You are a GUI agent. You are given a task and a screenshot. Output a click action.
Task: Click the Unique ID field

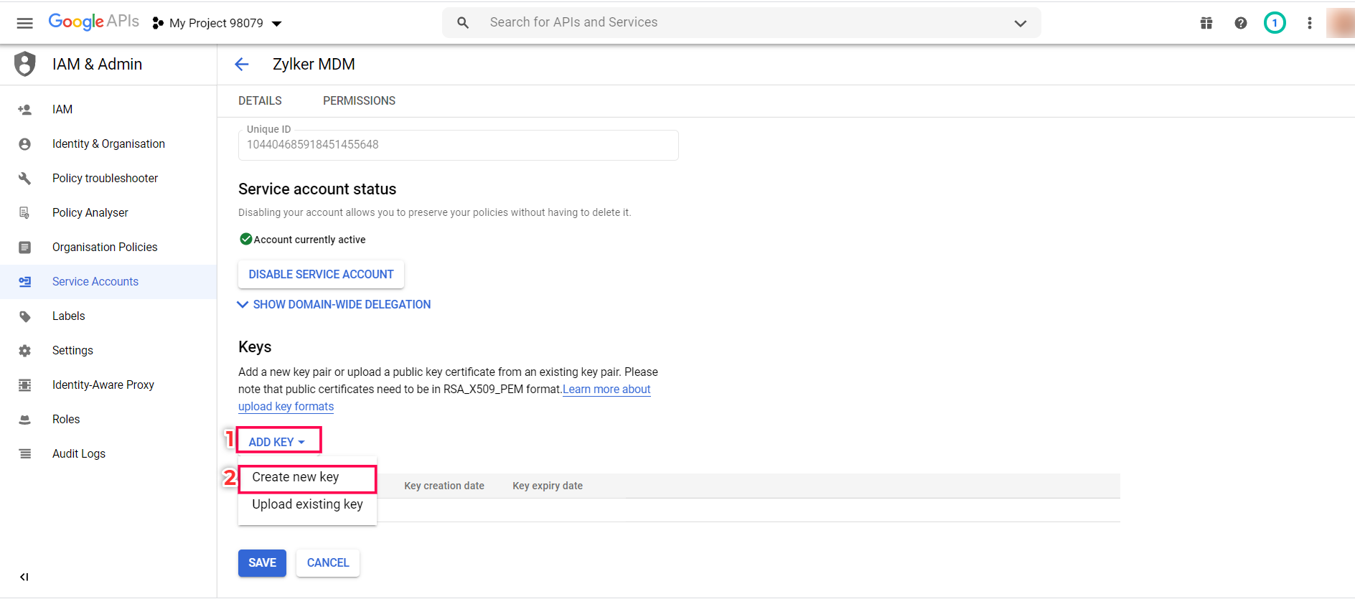[x=458, y=145]
